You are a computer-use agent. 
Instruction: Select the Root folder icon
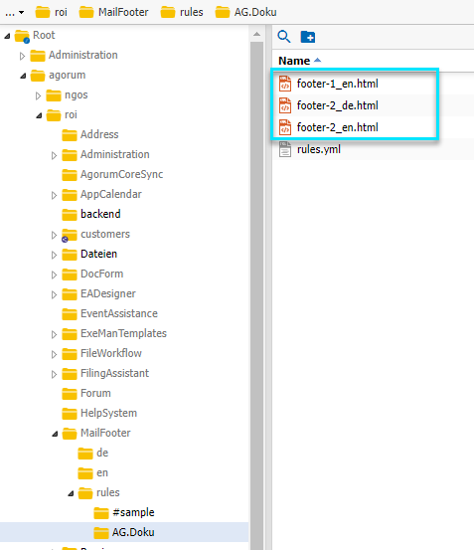[x=22, y=36]
